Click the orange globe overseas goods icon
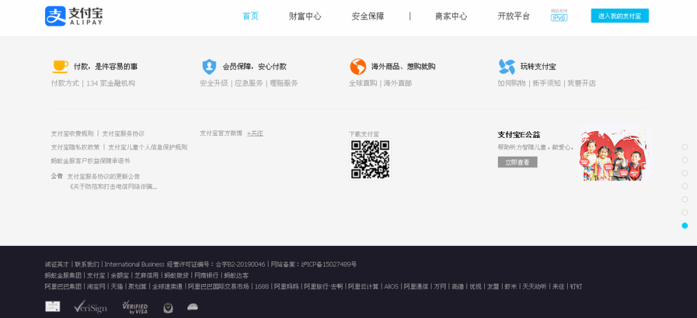 [x=358, y=66]
